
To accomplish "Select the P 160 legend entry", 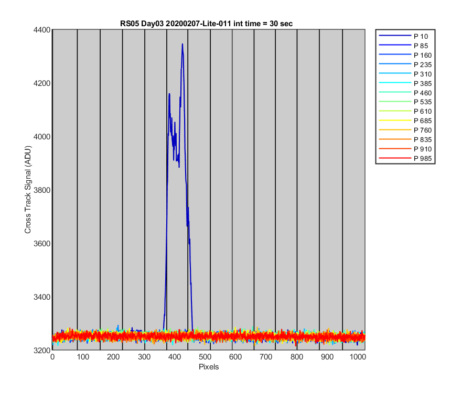I will point(405,55).
